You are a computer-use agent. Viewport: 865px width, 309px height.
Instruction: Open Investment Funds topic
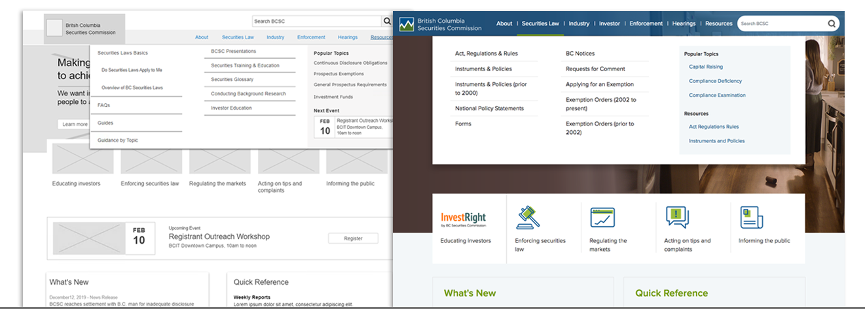333,97
